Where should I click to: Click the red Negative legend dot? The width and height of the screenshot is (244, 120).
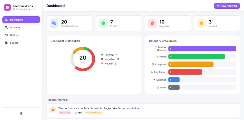102,59
